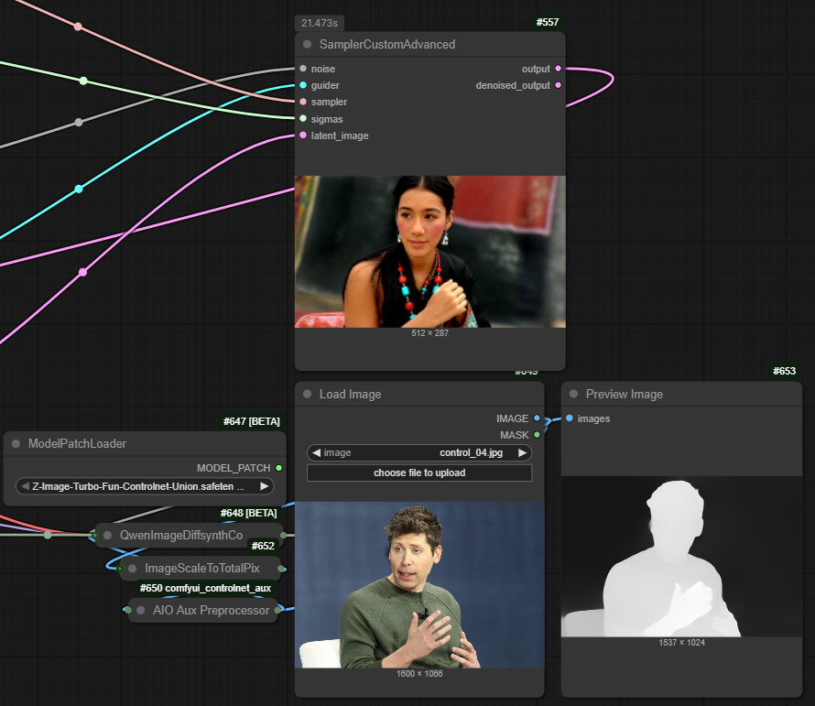The width and height of the screenshot is (815, 706).
Task: Collapse the SamplerCustomAdvanced node via its dot
Action: pyautogui.click(x=307, y=44)
